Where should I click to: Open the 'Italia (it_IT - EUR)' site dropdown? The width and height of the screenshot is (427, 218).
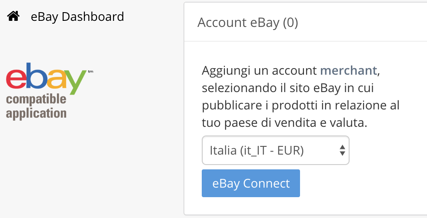pos(275,150)
